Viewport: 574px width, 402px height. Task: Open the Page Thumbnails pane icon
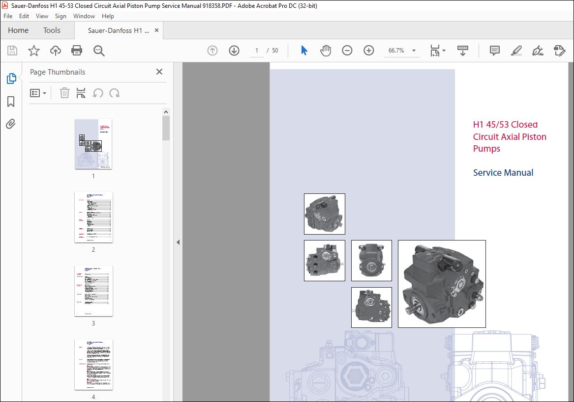[11, 78]
